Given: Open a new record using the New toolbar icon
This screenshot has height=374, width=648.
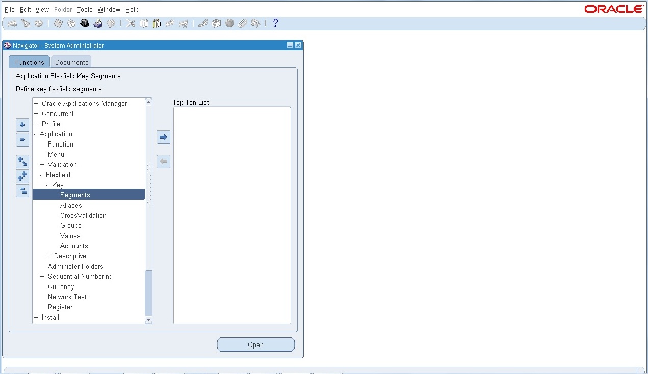Looking at the screenshot, I should [11, 23].
